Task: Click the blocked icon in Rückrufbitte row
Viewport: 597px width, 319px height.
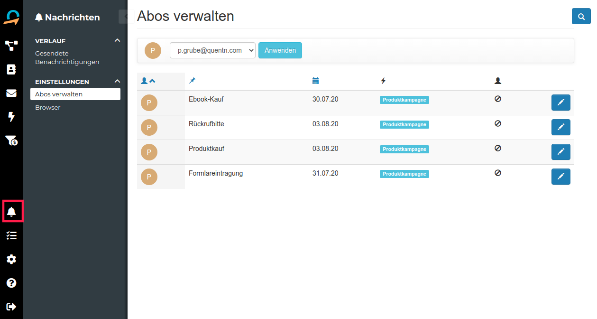Action: pos(498,123)
